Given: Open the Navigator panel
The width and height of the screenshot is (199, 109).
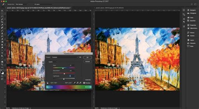Looking at the screenshot, I should pyautogui.click(x=192, y=10).
